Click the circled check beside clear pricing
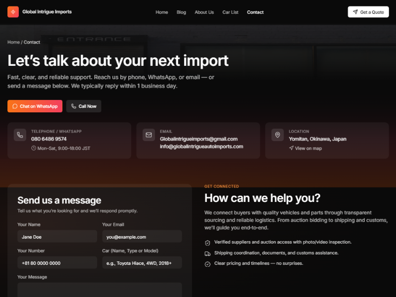Screen dimensions: 396x297 coord(208,263)
